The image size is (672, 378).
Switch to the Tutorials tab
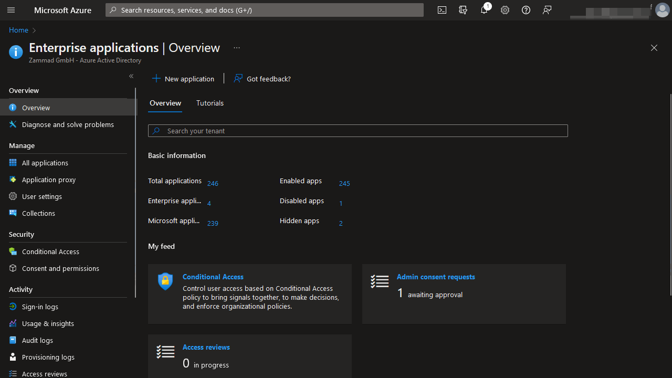pyautogui.click(x=210, y=103)
